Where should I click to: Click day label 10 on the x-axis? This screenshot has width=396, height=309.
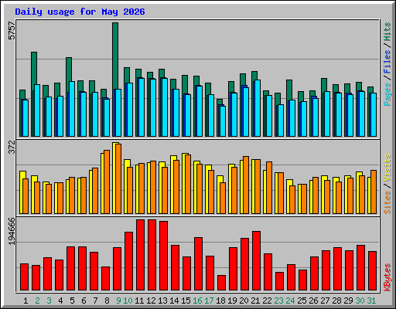(x=128, y=301)
